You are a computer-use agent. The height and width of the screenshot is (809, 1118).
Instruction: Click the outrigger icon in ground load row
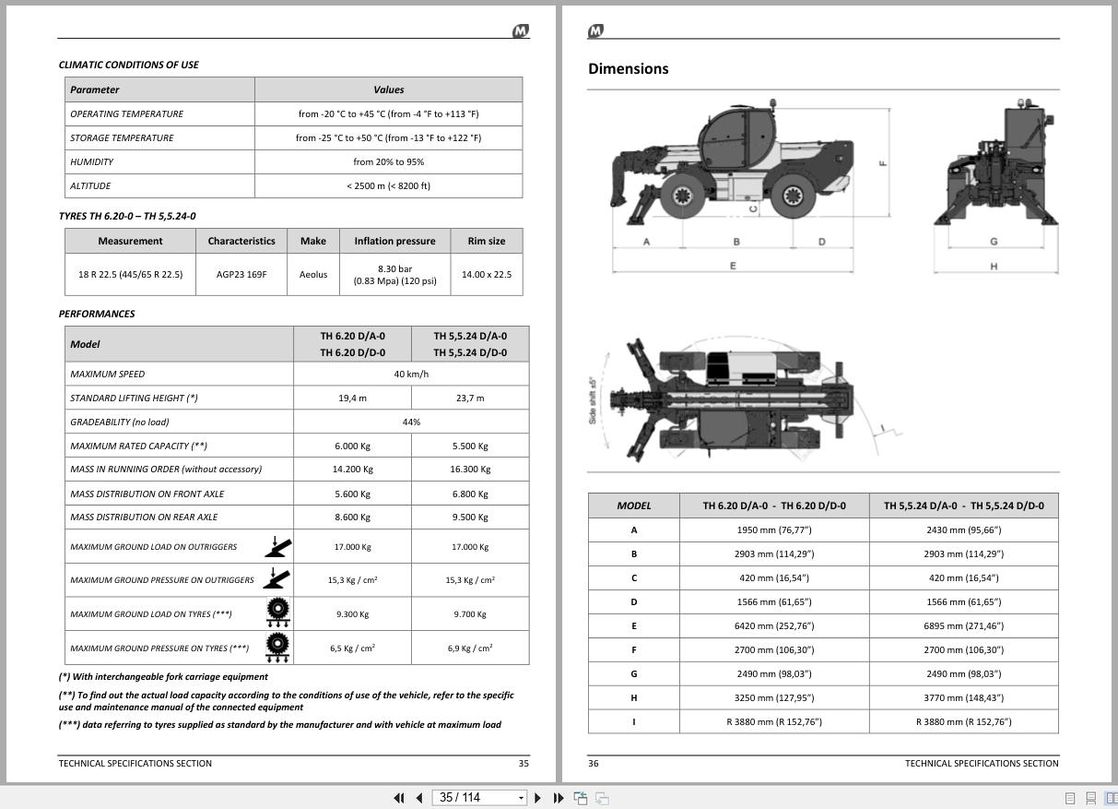(277, 546)
